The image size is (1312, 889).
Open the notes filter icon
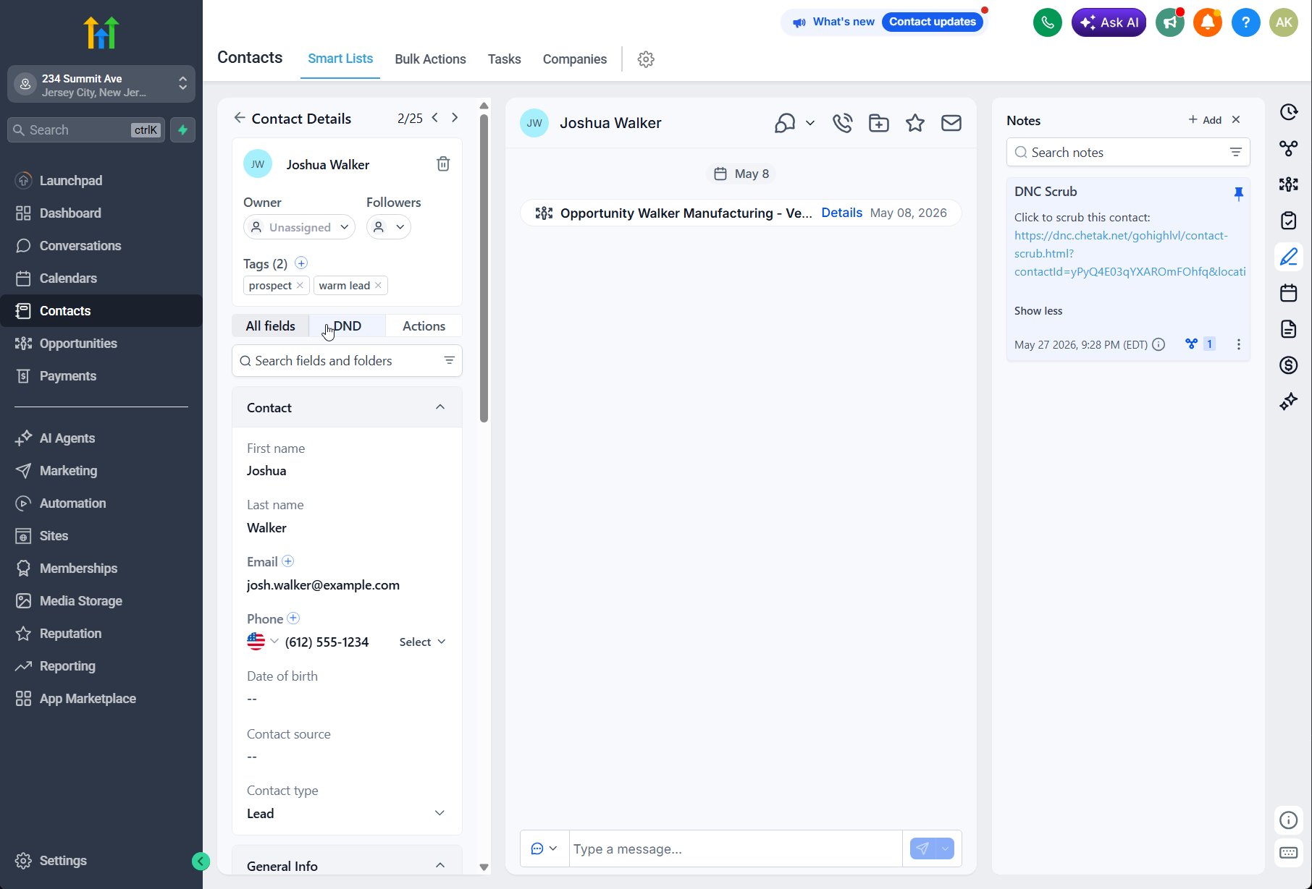1236,152
